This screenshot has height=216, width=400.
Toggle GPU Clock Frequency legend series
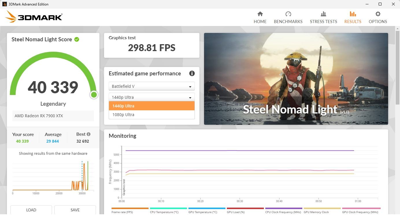tap(361, 211)
